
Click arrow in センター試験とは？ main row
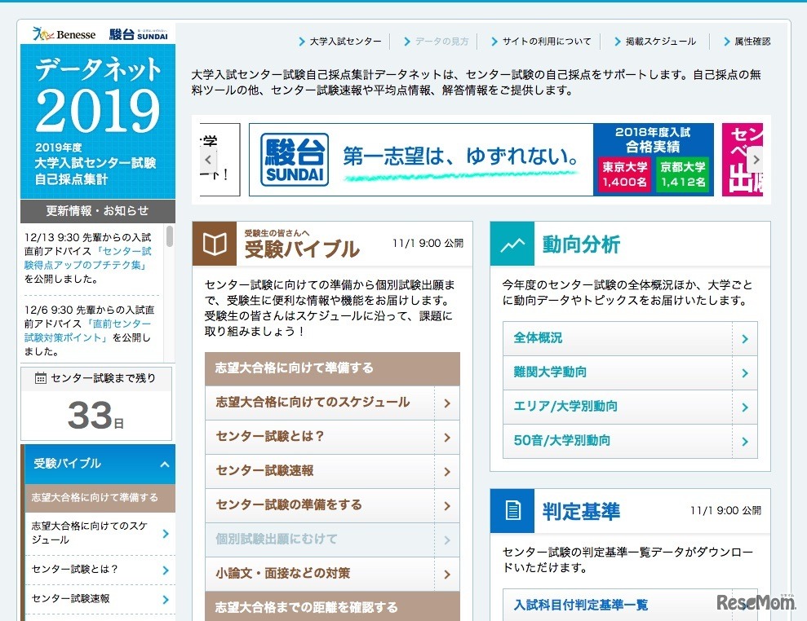(x=446, y=438)
